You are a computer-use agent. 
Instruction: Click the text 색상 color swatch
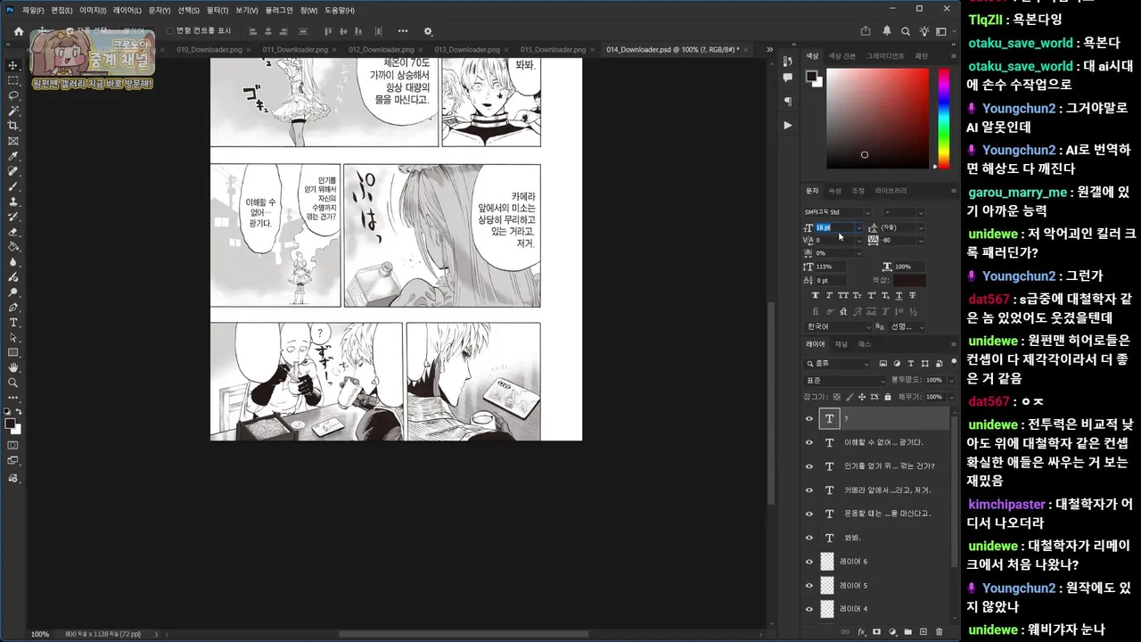pos(911,281)
